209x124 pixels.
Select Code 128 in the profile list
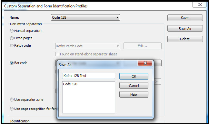(x=70, y=84)
